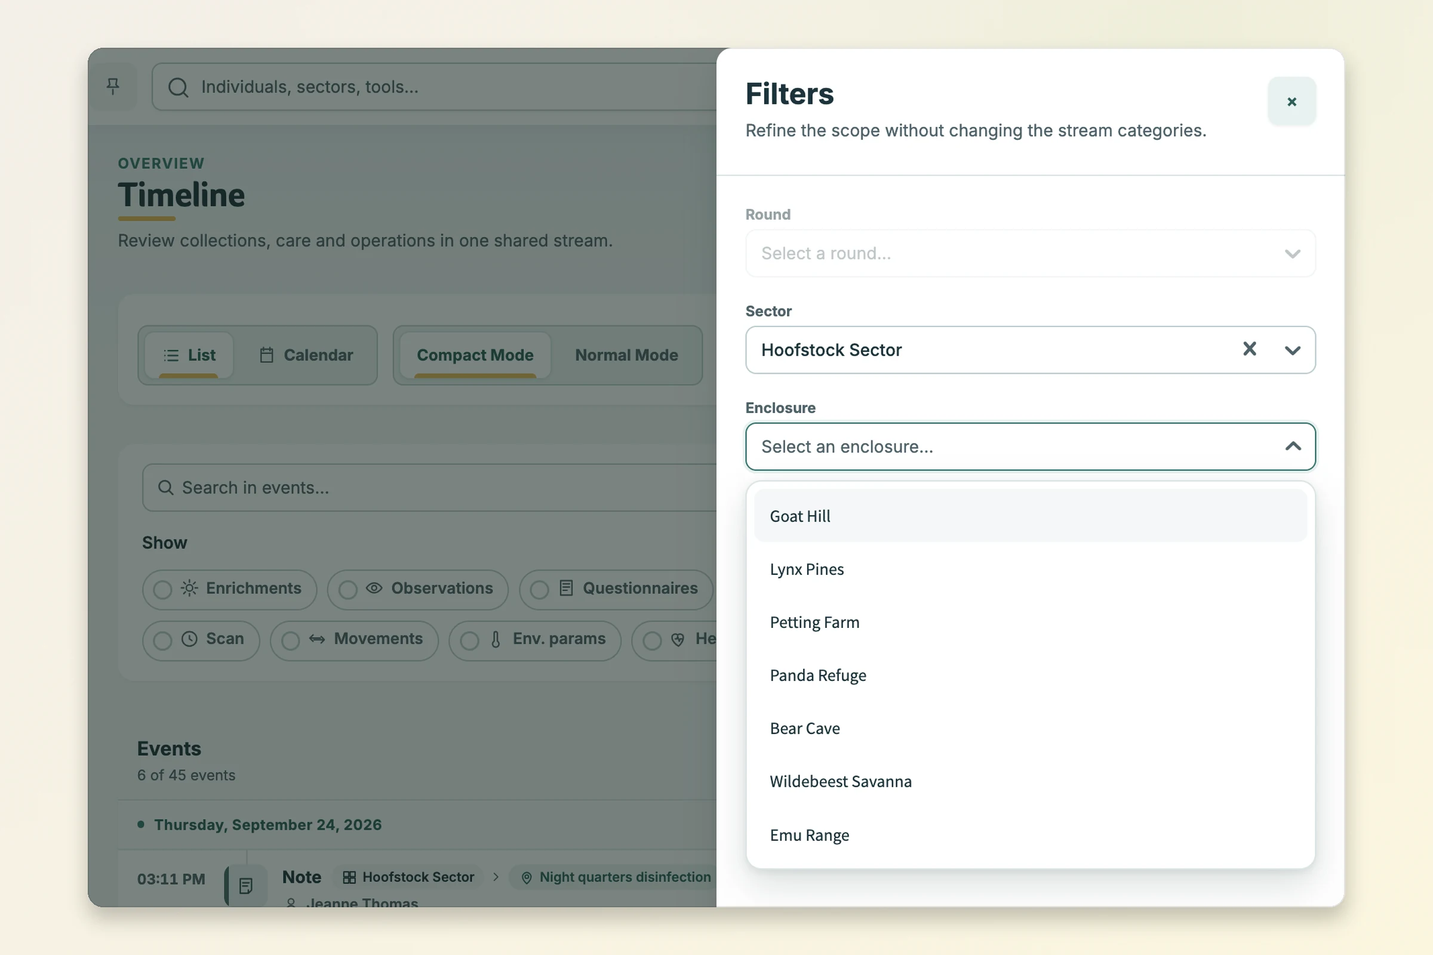Click the List tab lines icon
The height and width of the screenshot is (955, 1433).
171,356
